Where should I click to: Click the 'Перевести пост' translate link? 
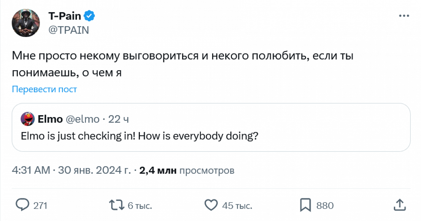[x=44, y=89]
